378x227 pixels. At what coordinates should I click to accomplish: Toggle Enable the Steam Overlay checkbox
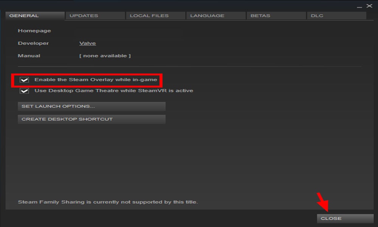tap(24, 79)
